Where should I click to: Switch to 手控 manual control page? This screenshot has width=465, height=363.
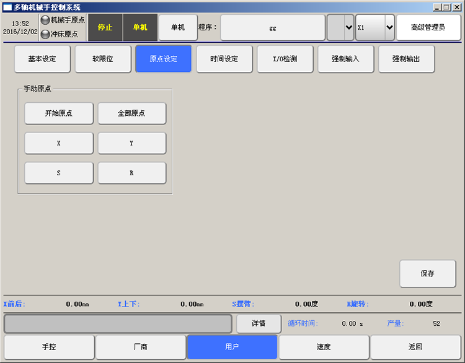tap(49, 347)
